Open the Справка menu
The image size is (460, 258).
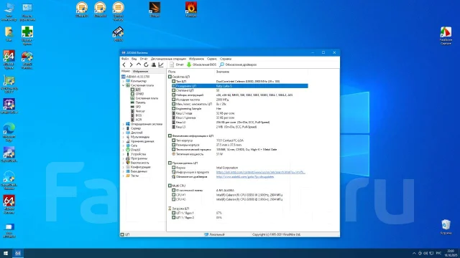click(226, 59)
